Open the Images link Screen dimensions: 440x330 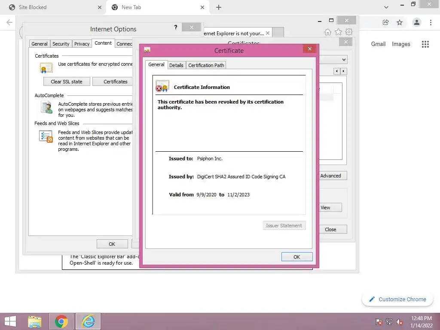point(401,44)
